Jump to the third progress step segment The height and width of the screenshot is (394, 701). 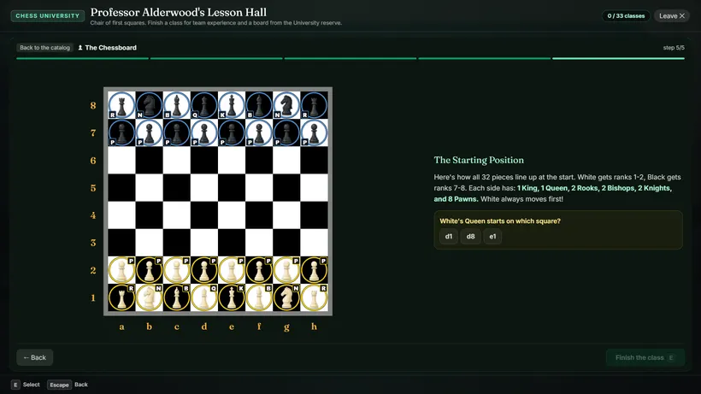[x=350, y=58]
